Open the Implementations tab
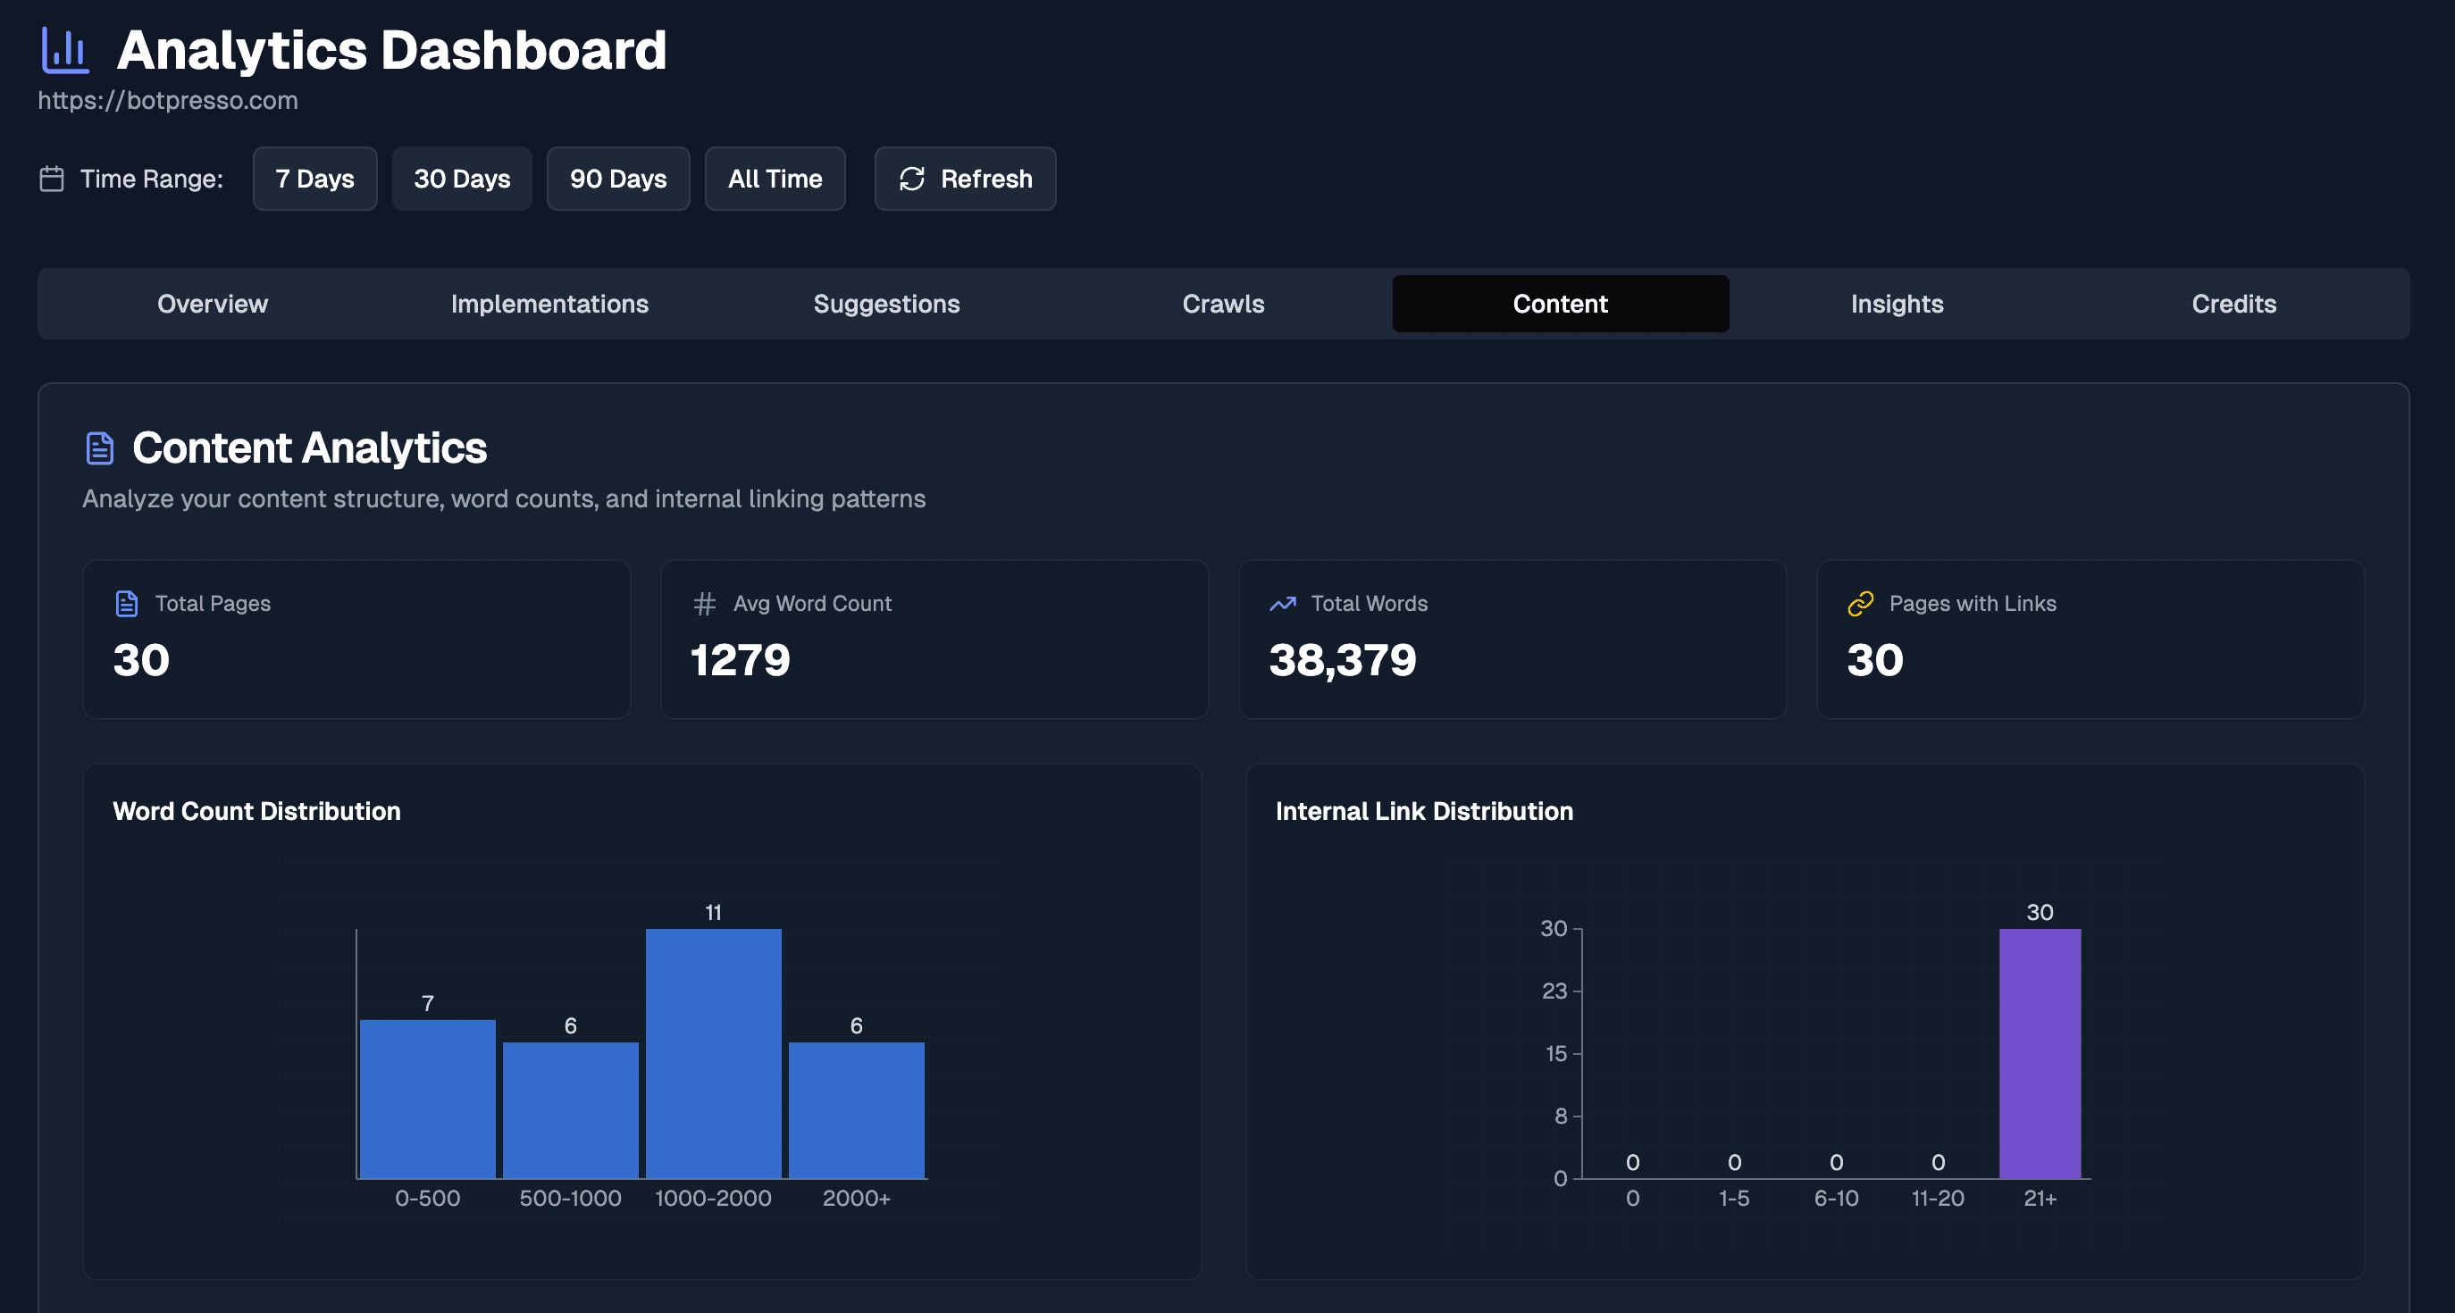 (549, 303)
